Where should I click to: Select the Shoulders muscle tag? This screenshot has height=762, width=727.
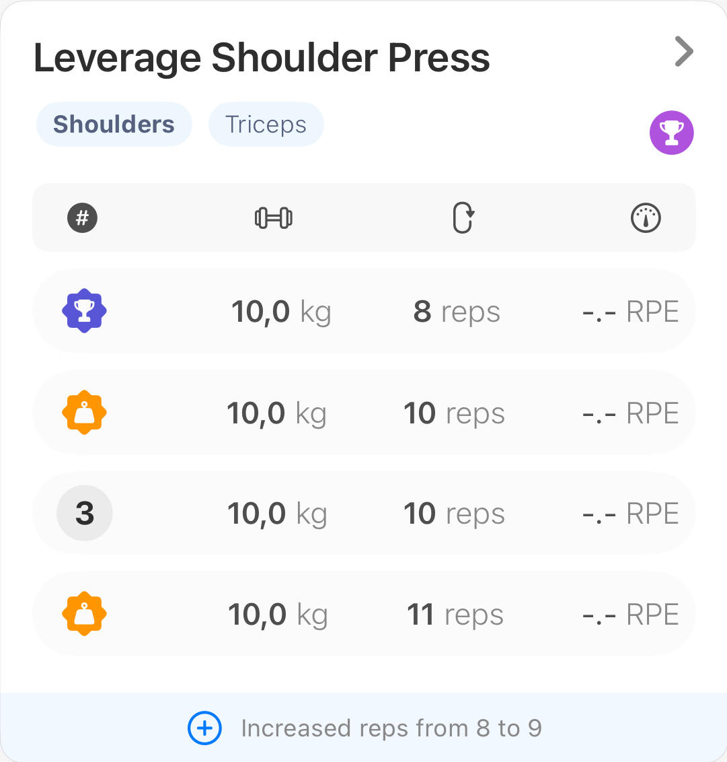click(x=114, y=125)
